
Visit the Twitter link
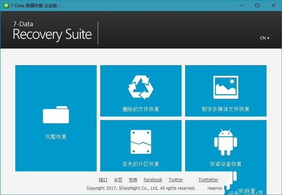tap(176, 179)
